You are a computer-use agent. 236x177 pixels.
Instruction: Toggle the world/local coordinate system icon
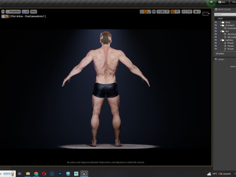[x=154, y=12]
